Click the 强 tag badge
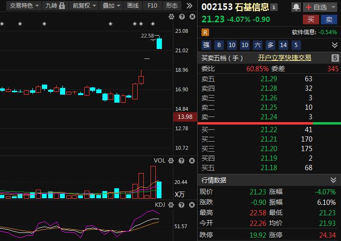 tap(206, 45)
